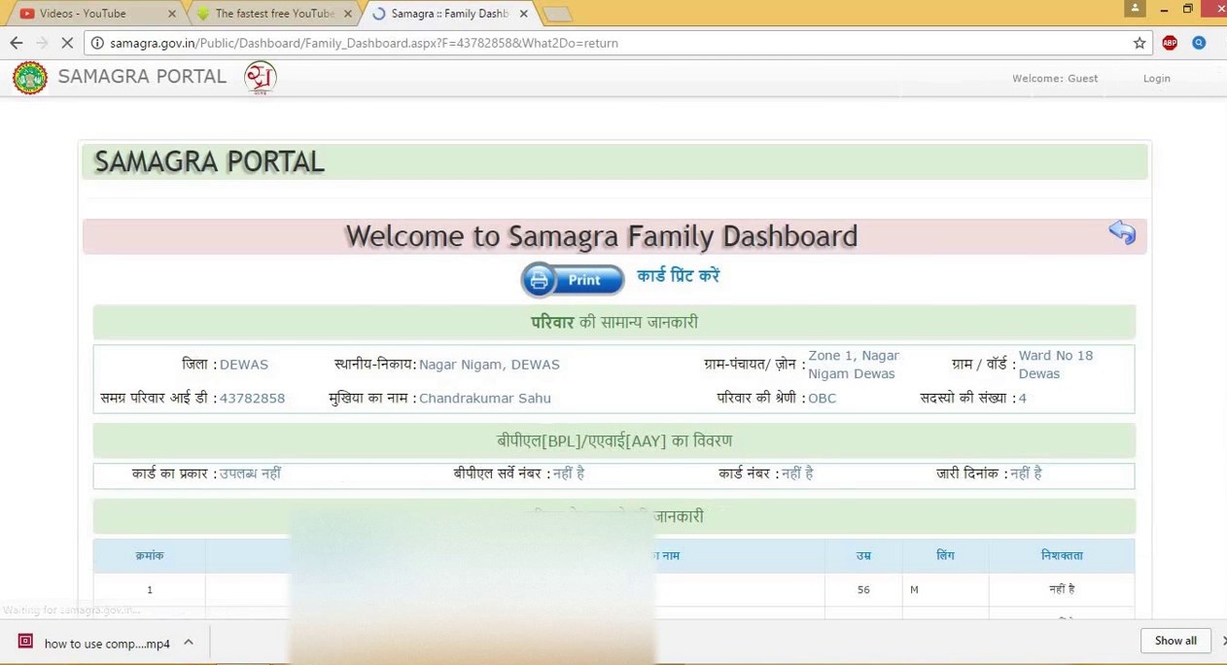Bookmark page using star icon
The height and width of the screenshot is (665, 1227).
(x=1139, y=43)
